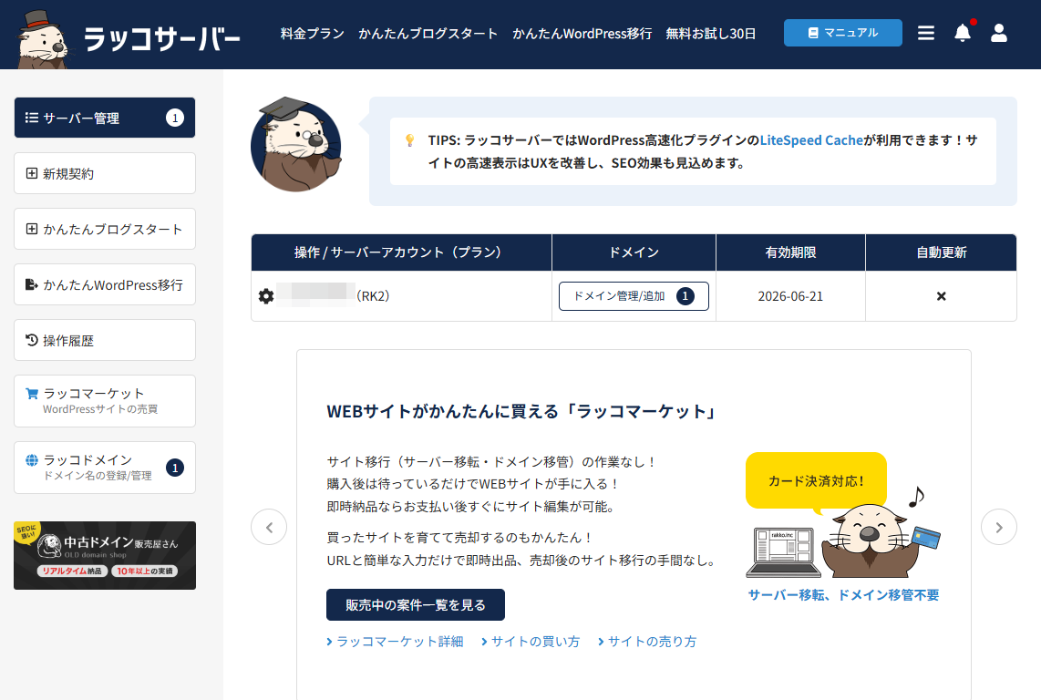
Task: Click the Rakko Server otter logo
Action: click(129, 36)
